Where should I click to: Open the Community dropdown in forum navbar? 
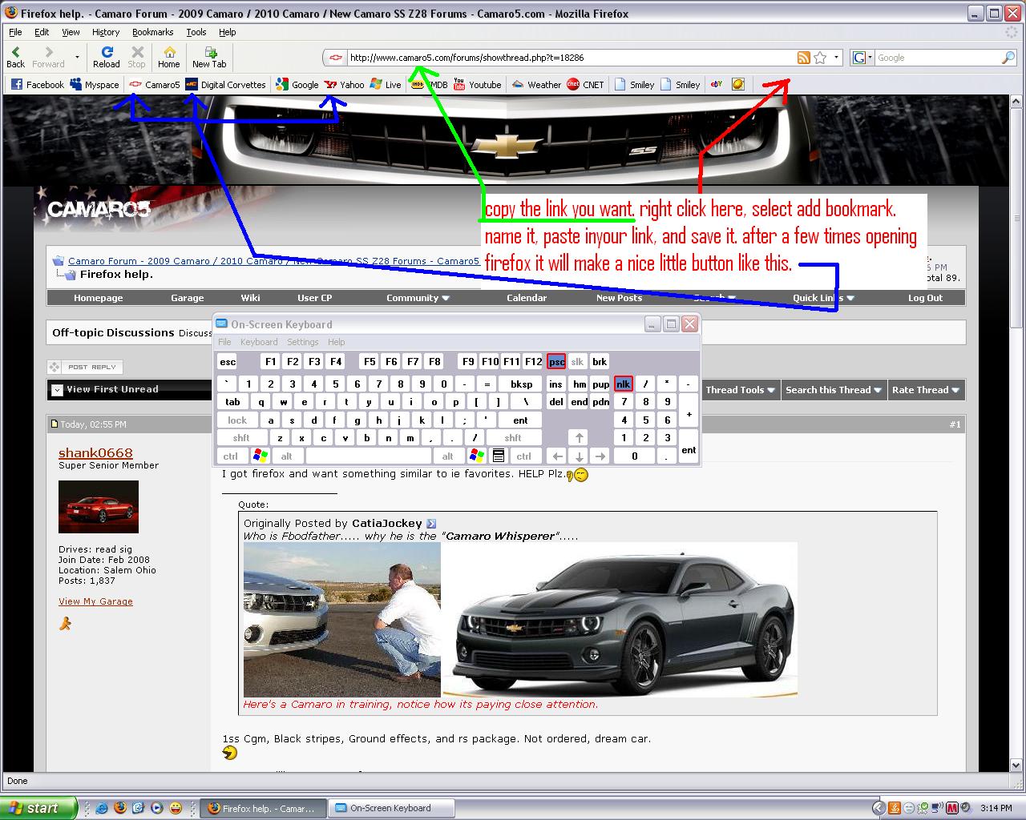pyautogui.click(x=418, y=297)
